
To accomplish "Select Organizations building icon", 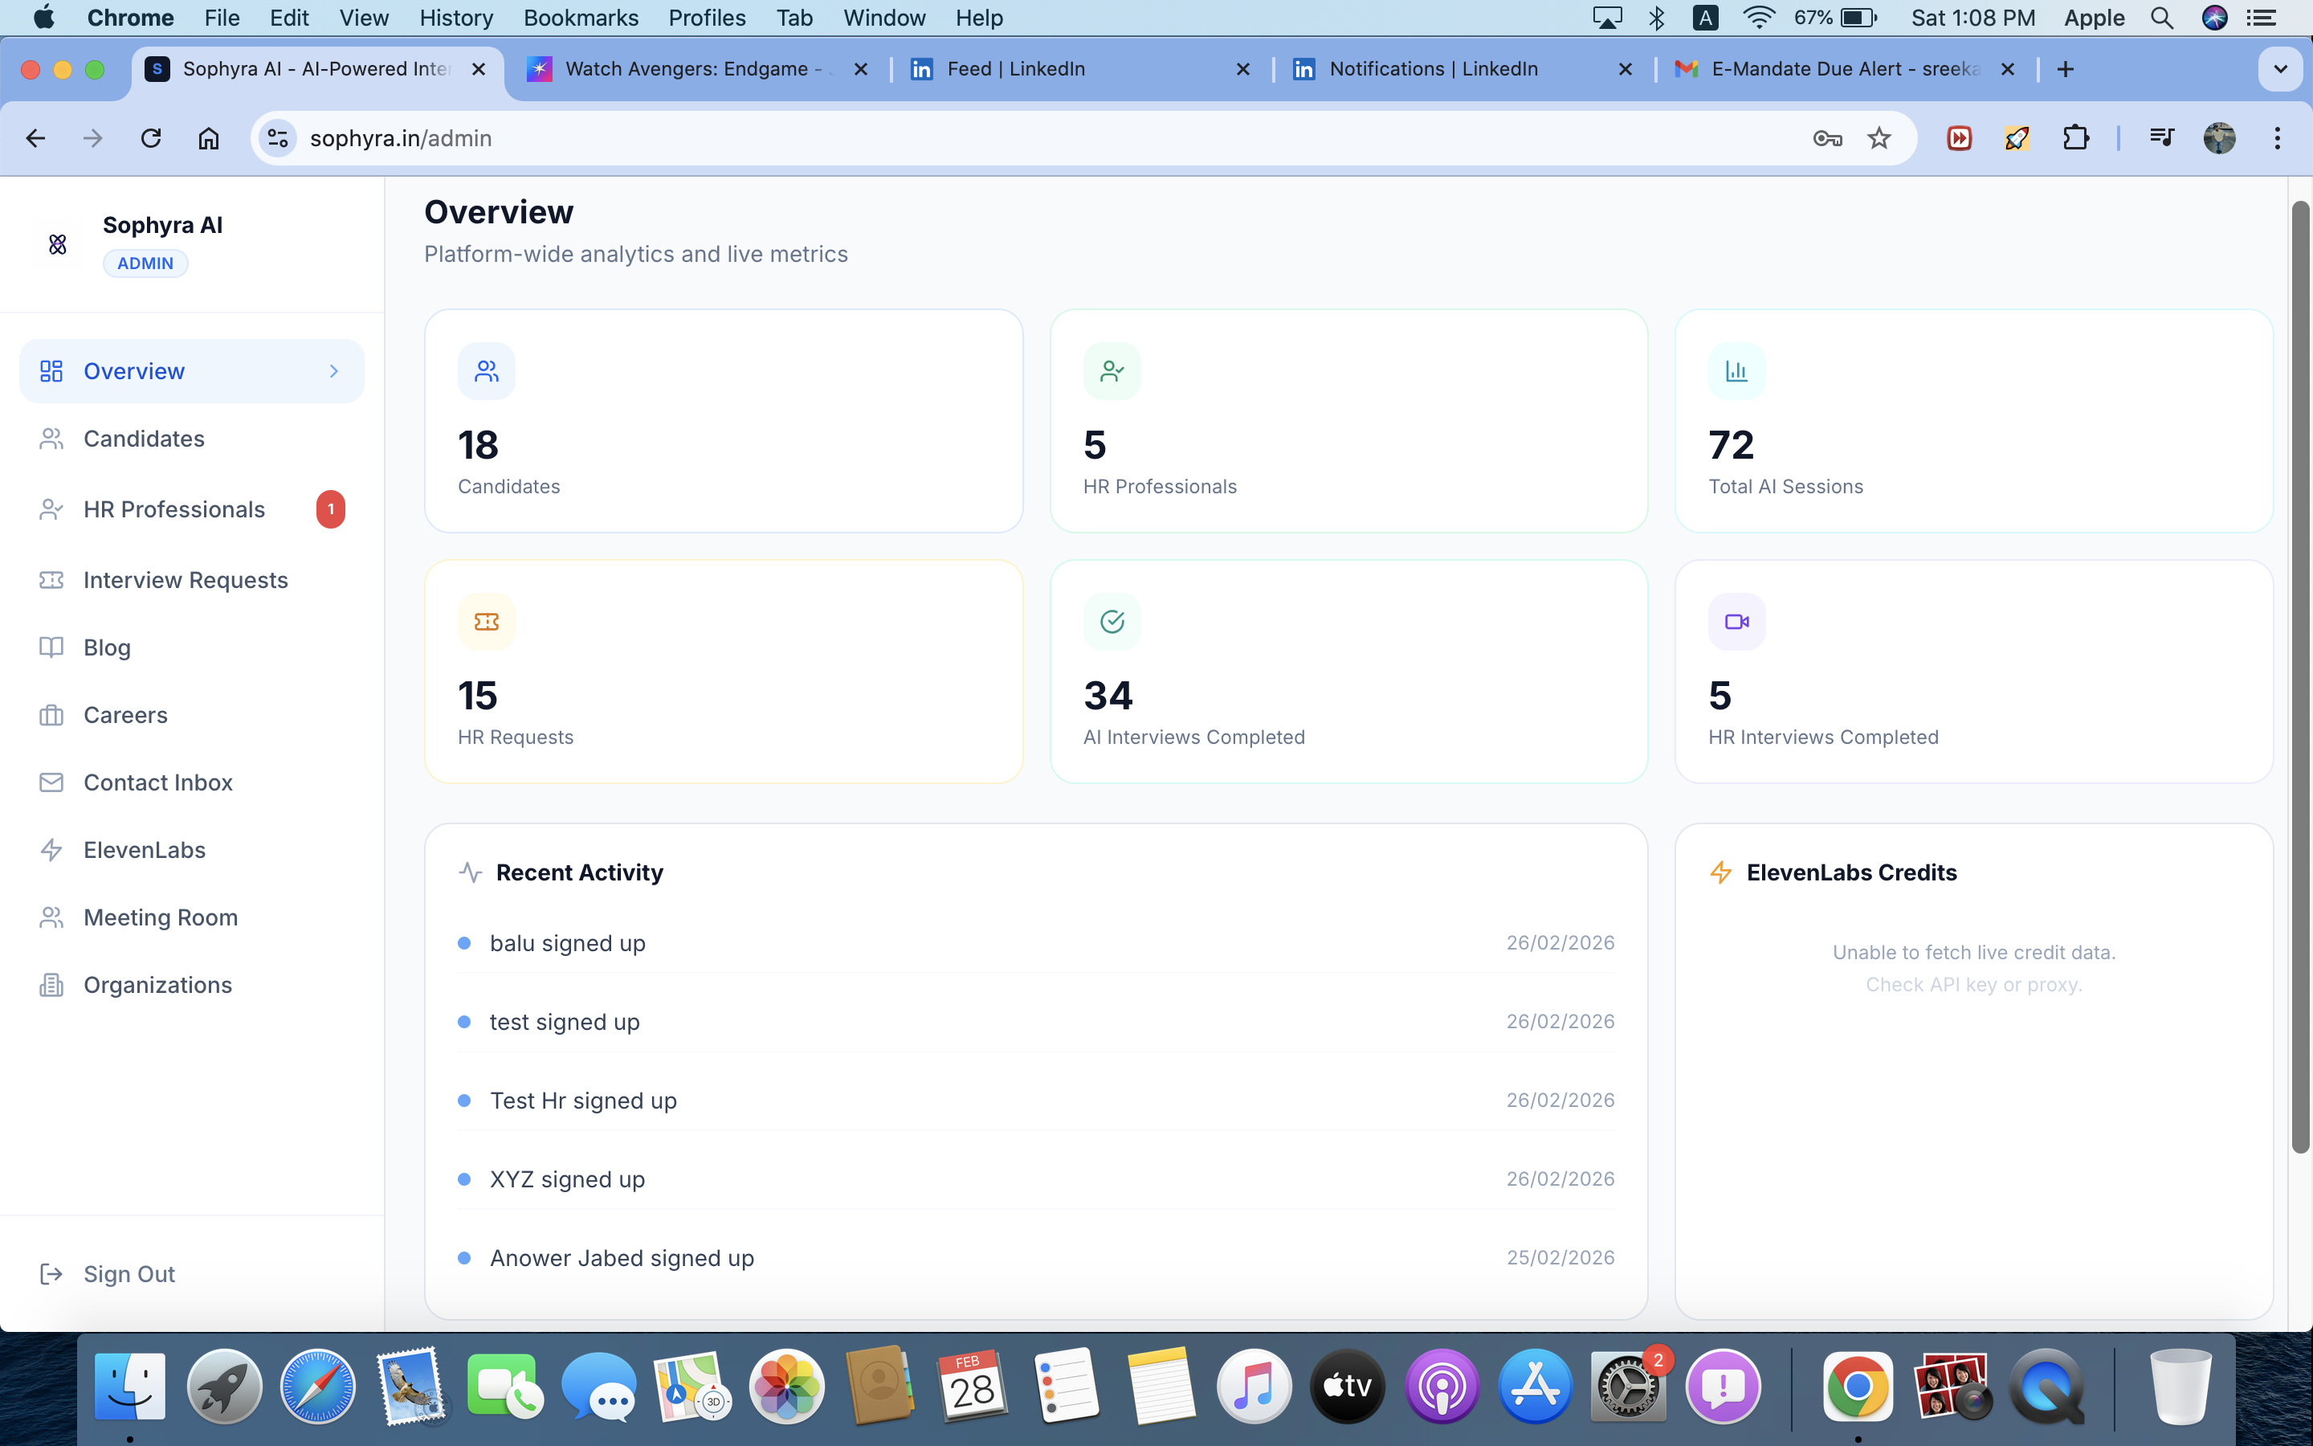I will (x=52, y=984).
